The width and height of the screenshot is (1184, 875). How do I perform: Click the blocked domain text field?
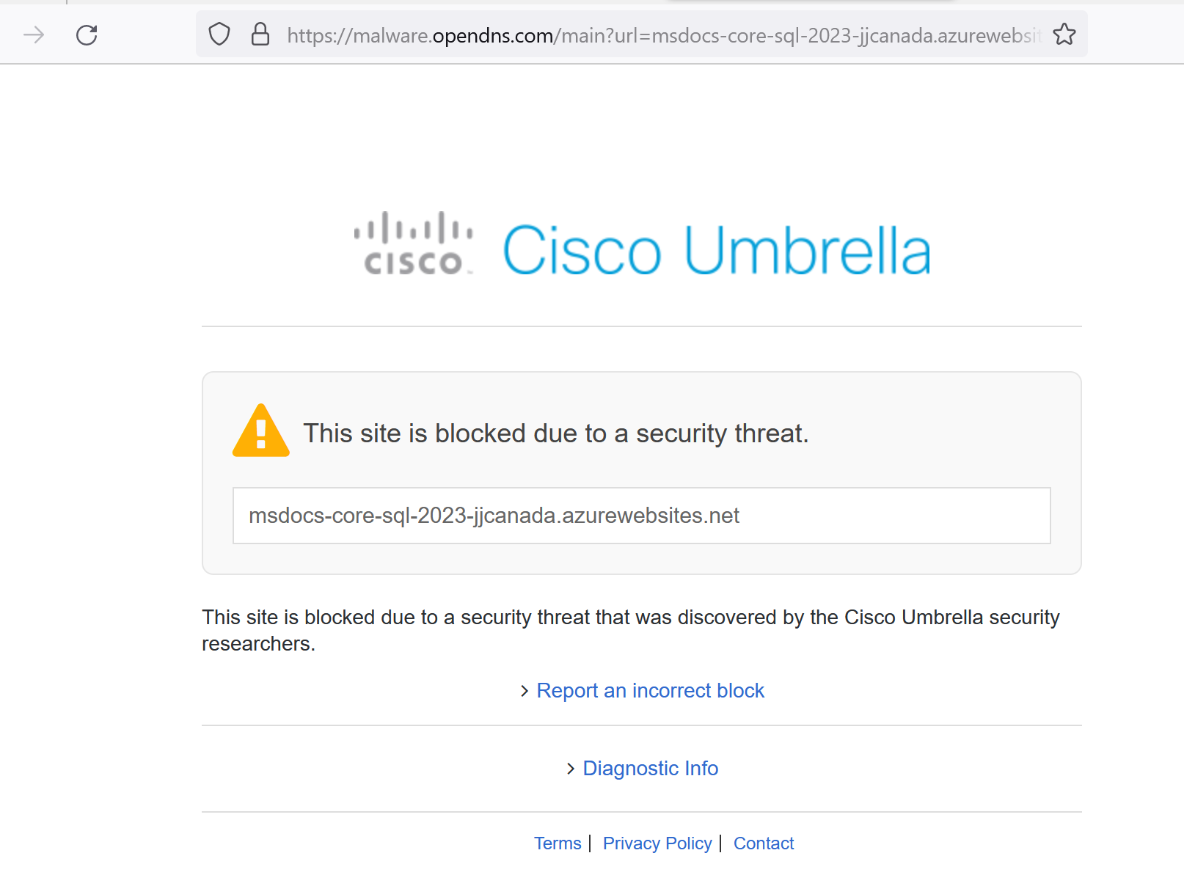coord(642,516)
